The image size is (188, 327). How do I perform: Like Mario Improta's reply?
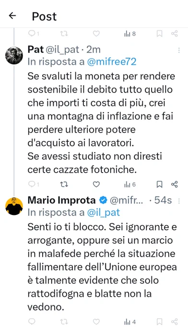[96, 321]
